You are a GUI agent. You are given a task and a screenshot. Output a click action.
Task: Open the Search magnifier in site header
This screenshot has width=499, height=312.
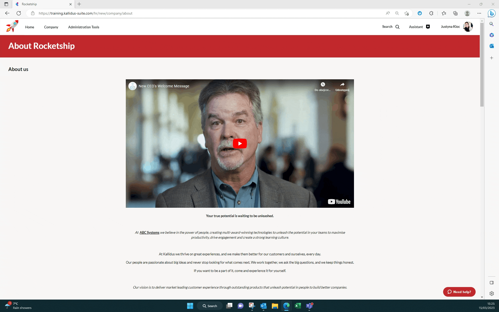pos(397,27)
